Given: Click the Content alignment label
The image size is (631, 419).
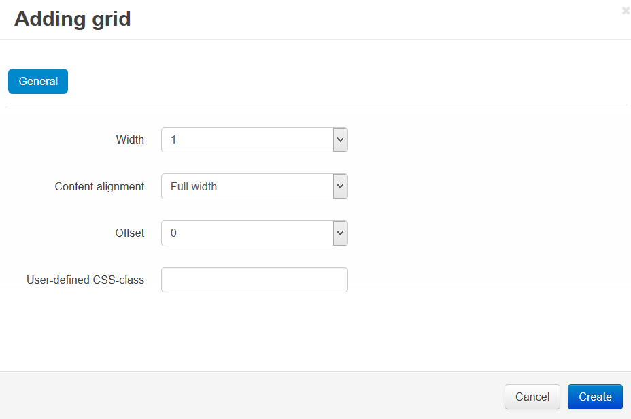Looking at the screenshot, I should 99,186.
